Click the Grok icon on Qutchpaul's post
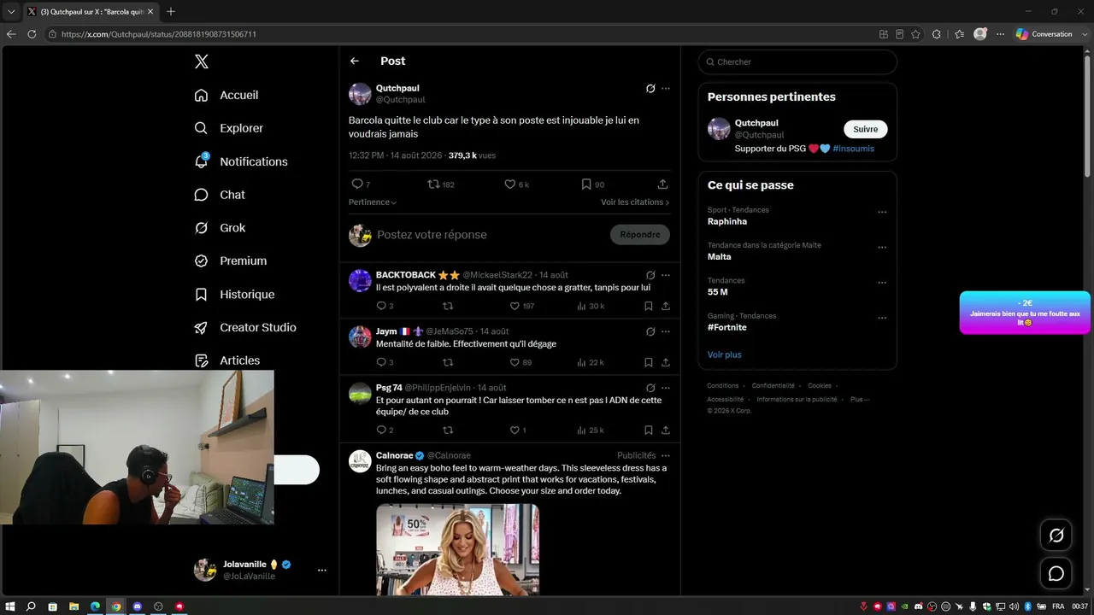 (x=650, y=88)
